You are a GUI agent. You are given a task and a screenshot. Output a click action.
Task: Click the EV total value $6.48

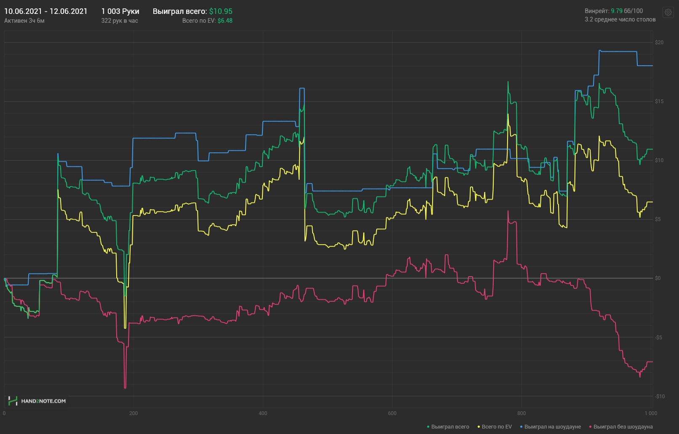225,21
